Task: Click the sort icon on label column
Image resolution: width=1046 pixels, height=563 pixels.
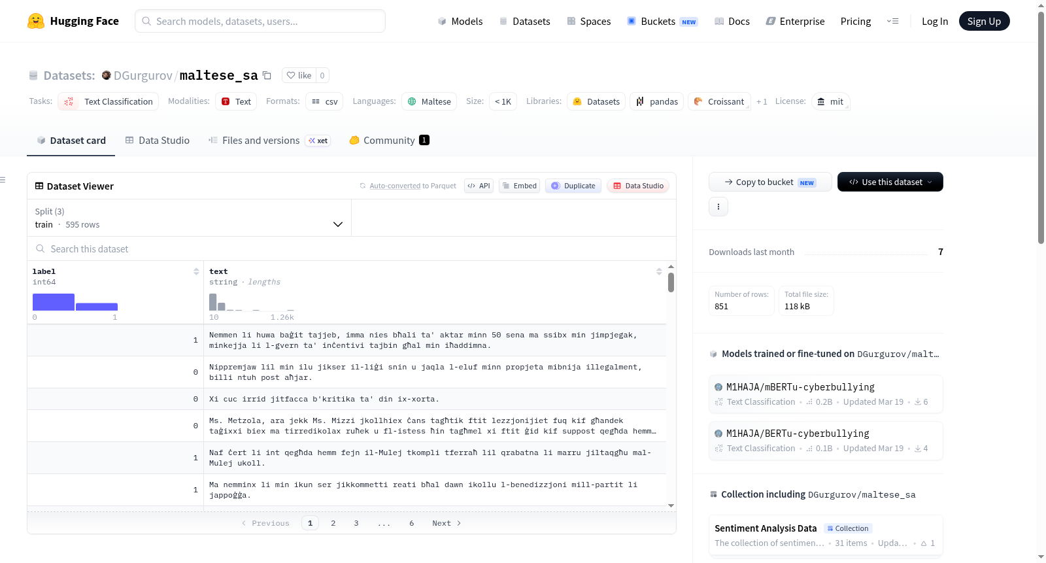Action: (196, 271)
